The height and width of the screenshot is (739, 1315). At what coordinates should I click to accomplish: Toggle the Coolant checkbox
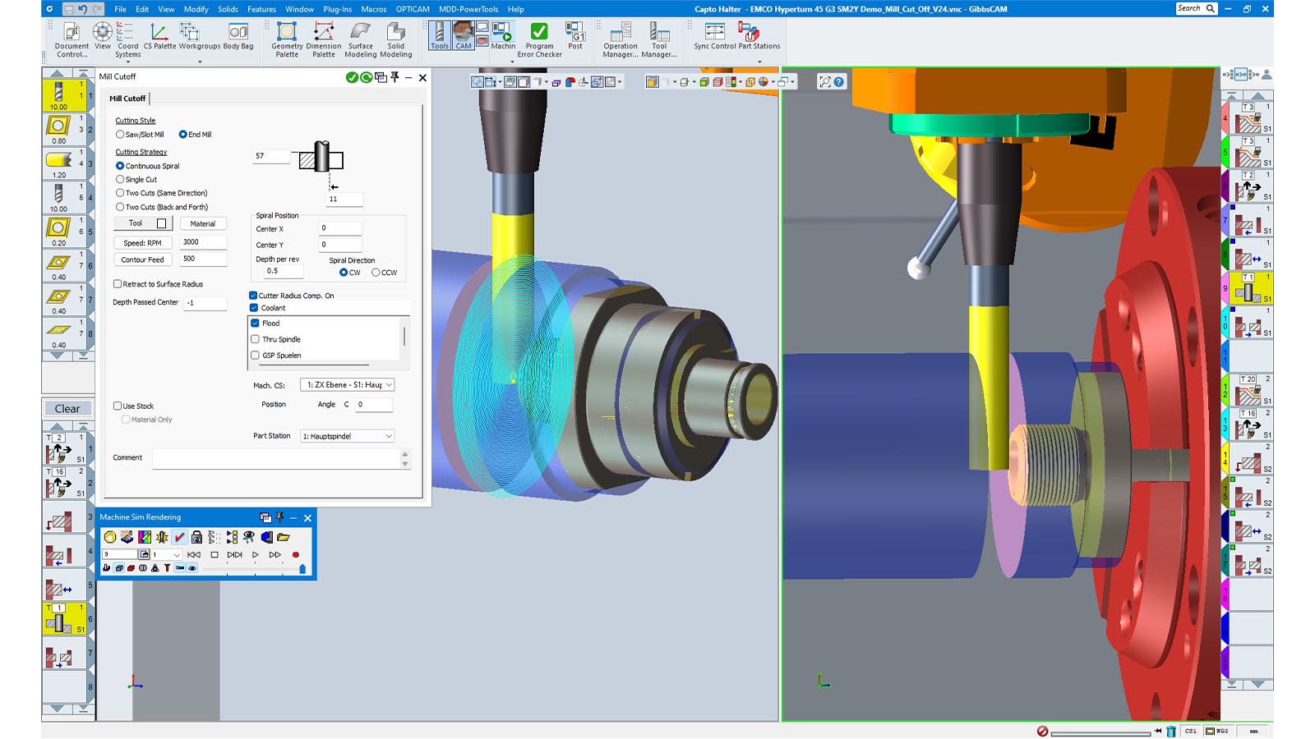tap(254, 308)
